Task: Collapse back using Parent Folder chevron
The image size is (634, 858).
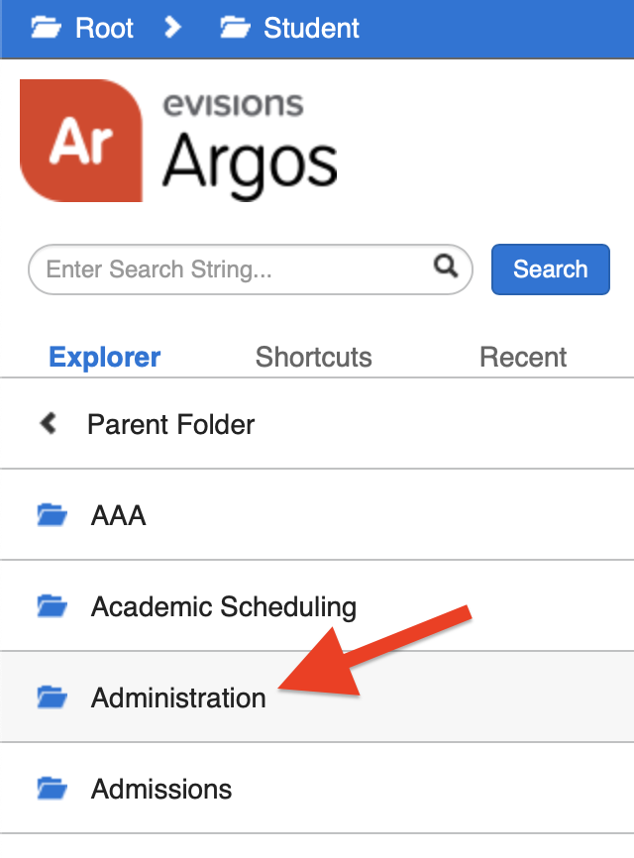Action: pyautogui.click(x=46, y=422)
